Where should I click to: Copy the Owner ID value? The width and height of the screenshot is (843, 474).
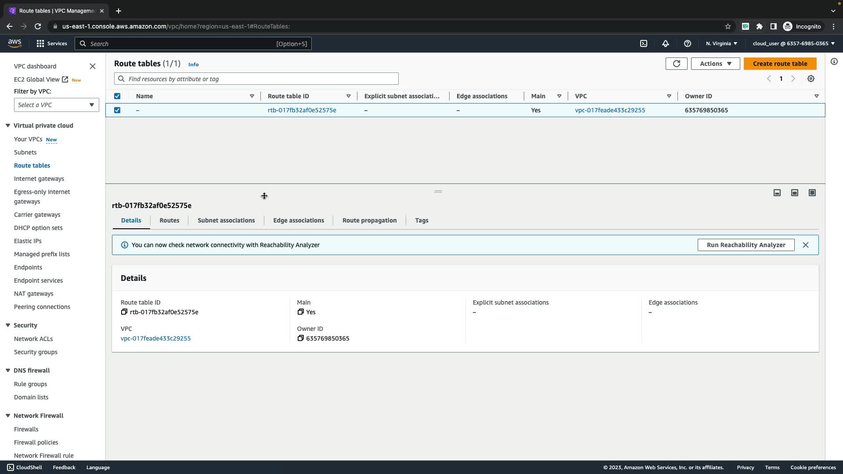click(x=301, y=338)
